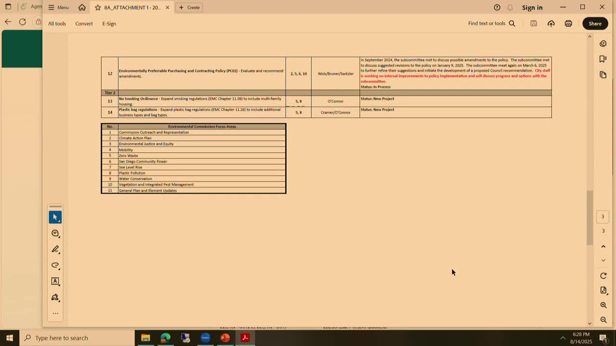616x346 pixels.
Task: Click 'General Plan and Element Updates' row
Action: coord(193,190)
